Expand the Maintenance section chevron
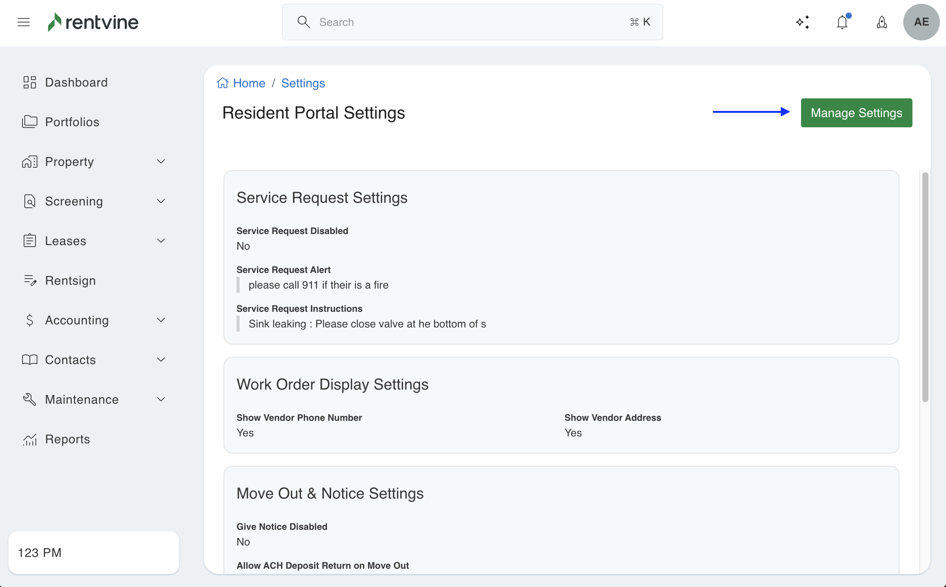946x587 pixels. (x=161, y=399)
